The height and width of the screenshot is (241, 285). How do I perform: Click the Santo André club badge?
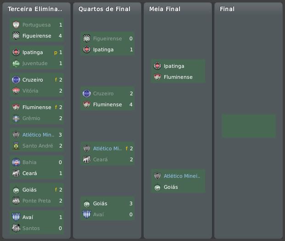16,146
